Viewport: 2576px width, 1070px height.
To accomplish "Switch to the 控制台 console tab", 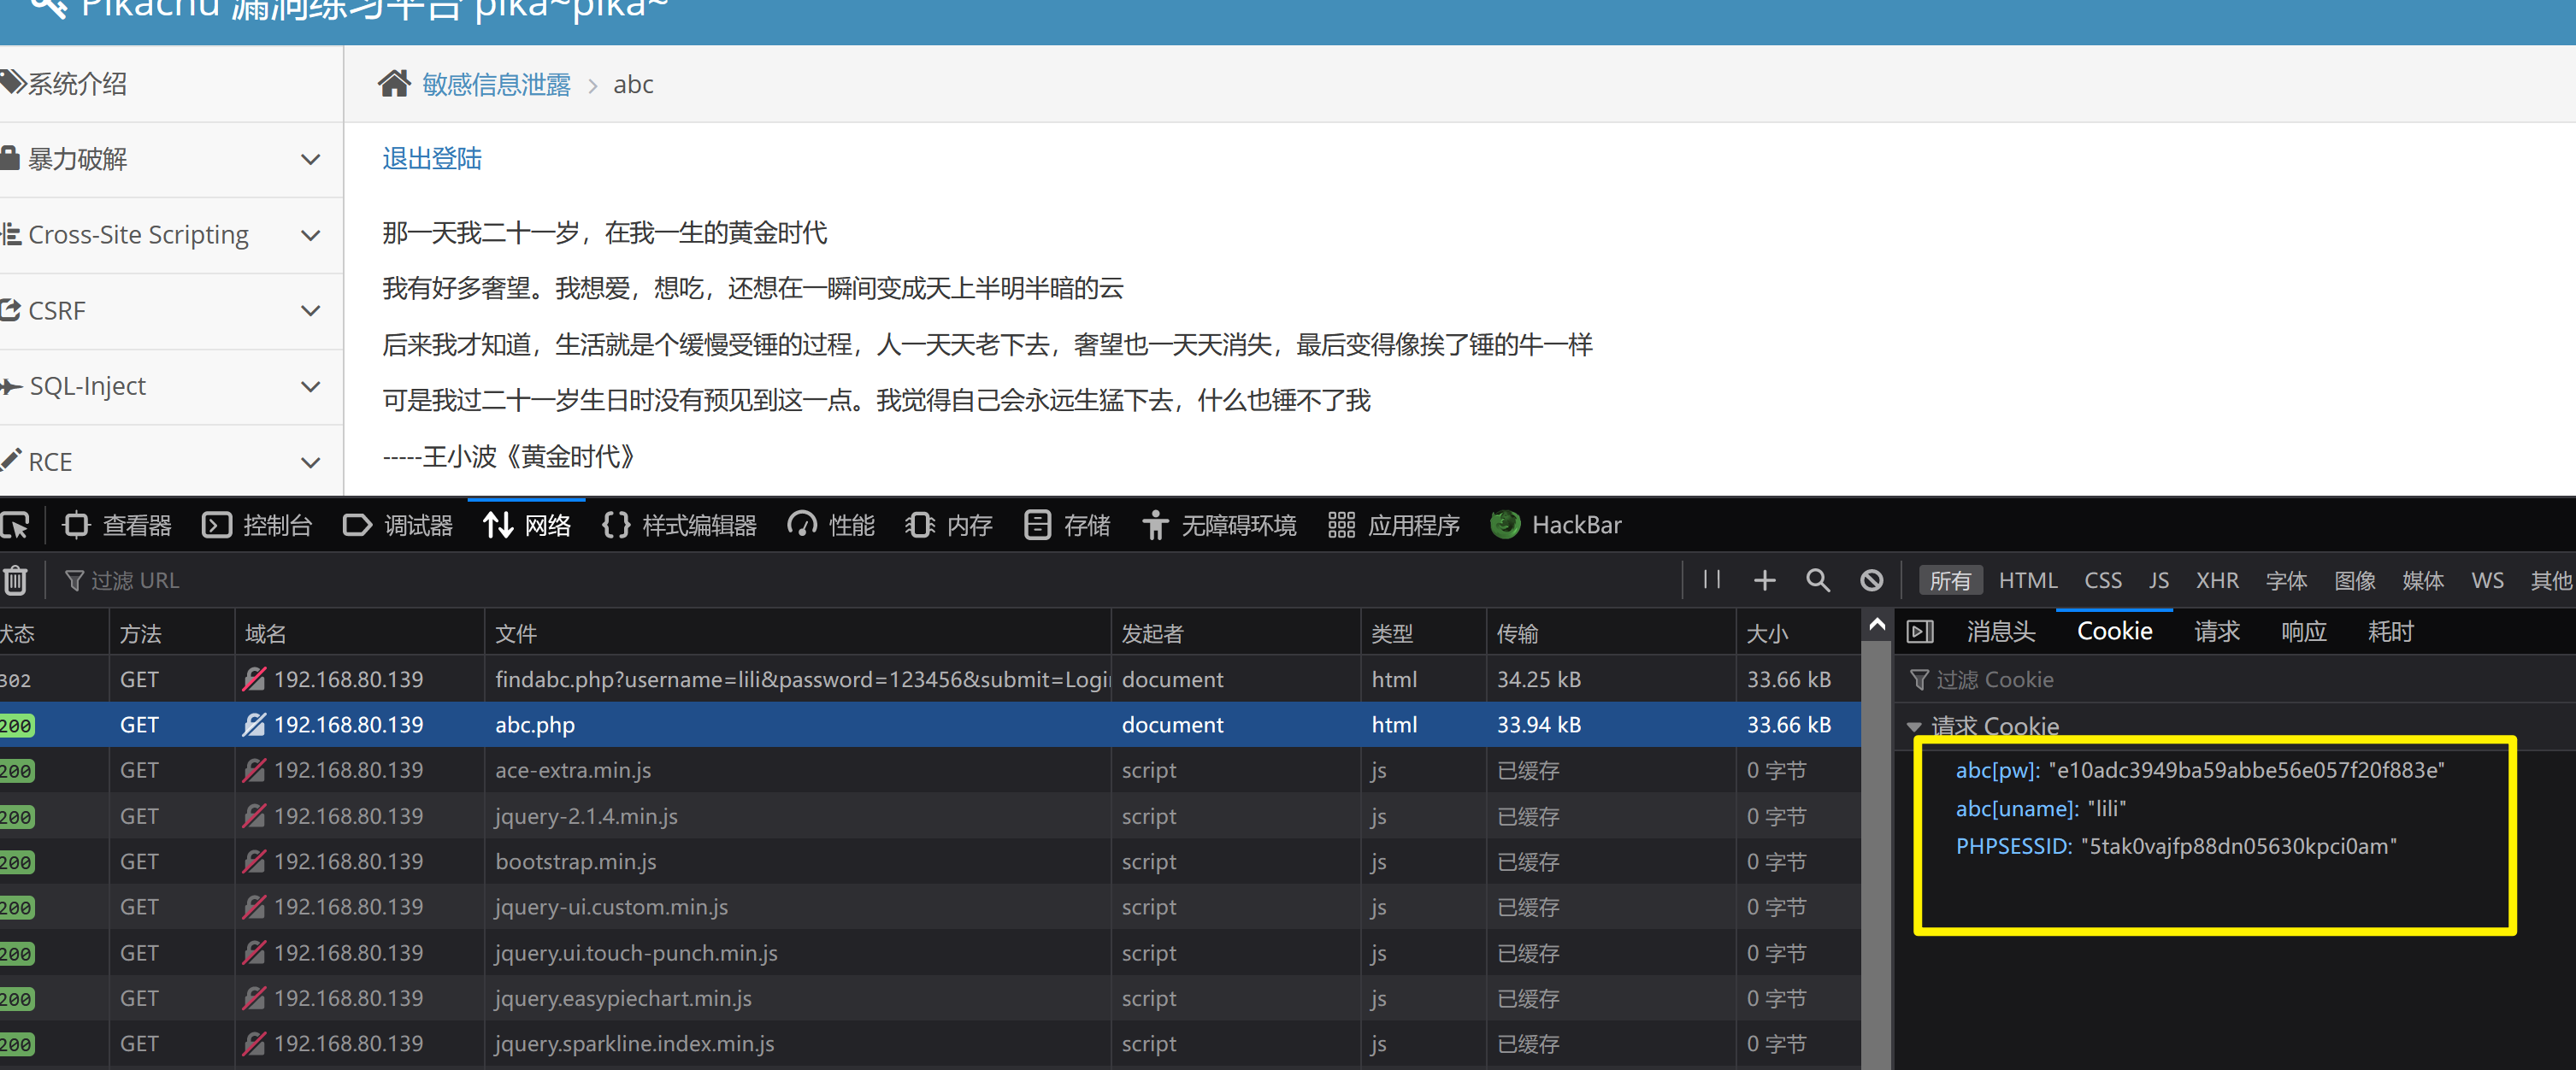I will [x=257, y=525].
